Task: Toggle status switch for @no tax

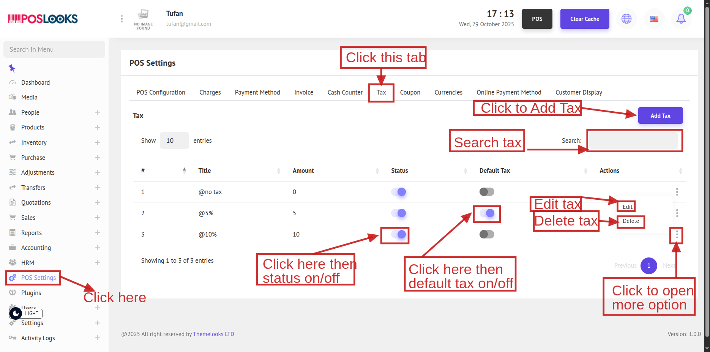Action: point(399,192)
